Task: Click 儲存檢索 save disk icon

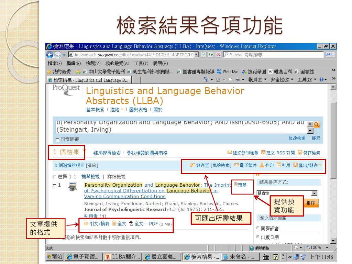Action: (x=300, y=152)
